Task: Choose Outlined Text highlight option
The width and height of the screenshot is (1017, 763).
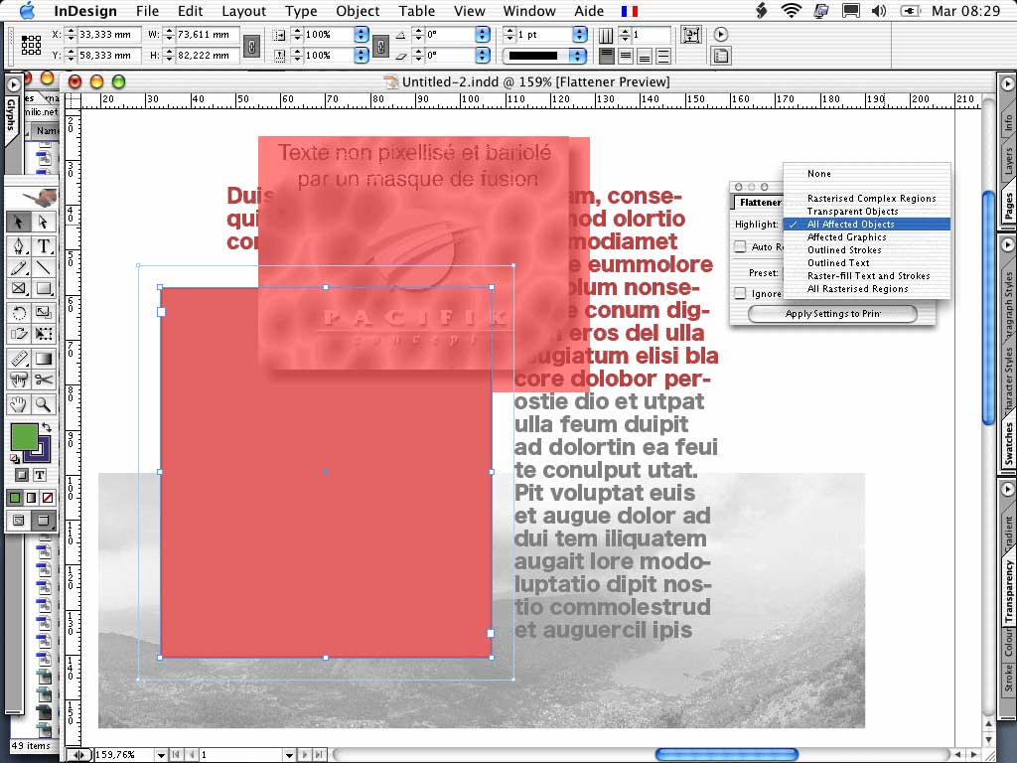Action: (866, 263)
